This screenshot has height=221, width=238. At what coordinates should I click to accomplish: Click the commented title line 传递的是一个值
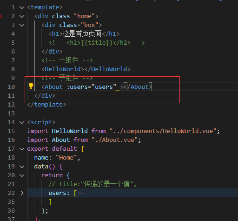93,184
